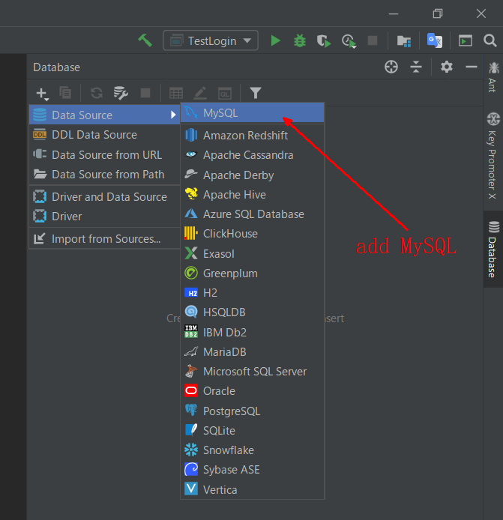Image resolution: width=503 pixels, height=520 pixels.
Task: Toggle the Database side tool window tab
Action: [x=493, y=249]
